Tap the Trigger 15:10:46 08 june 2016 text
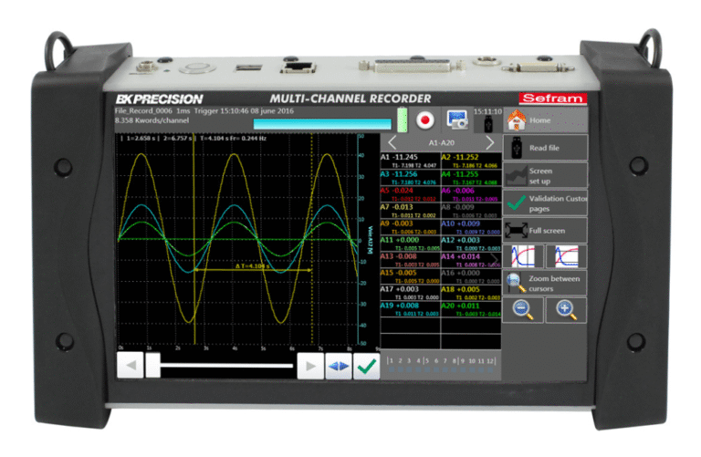 tap(244, 110)
